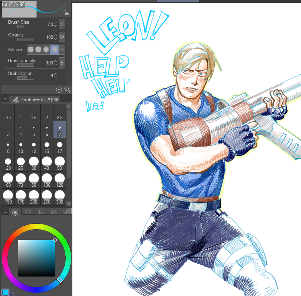Screen dimensions: 301x296
Task: Click the Stabilization slider bar
Action: coord(25,78)
